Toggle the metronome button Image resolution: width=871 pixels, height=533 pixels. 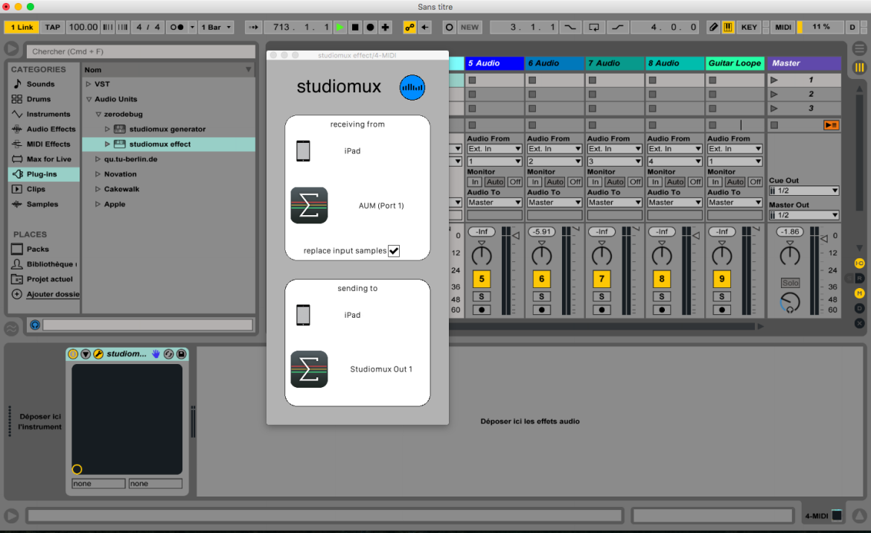[177, 28]
